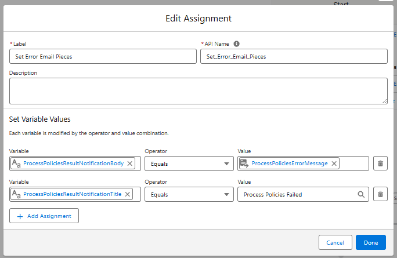Open the Operator dropdown for the NotificationTitle row
Viewport: 397px width, 258px height.
[189, 194]
